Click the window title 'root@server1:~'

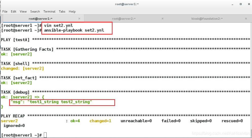[x=127, y=4]
